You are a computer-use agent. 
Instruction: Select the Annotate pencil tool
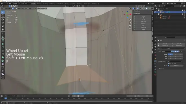coord(3,34)
